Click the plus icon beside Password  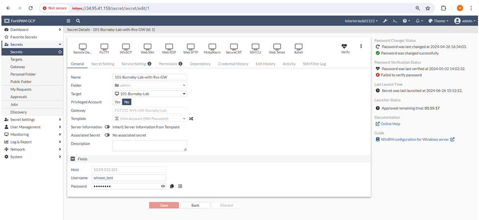coord(180,186)
